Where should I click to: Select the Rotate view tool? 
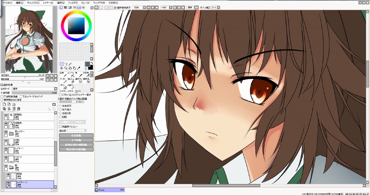click(70, 68)
